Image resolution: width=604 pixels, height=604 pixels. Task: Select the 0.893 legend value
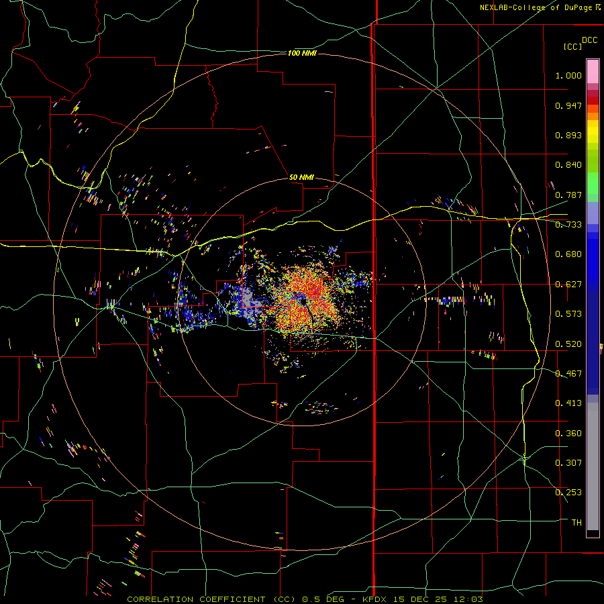tap(568, 135)
